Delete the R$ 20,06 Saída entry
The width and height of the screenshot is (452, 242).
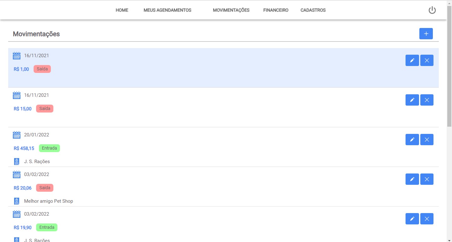427,179
